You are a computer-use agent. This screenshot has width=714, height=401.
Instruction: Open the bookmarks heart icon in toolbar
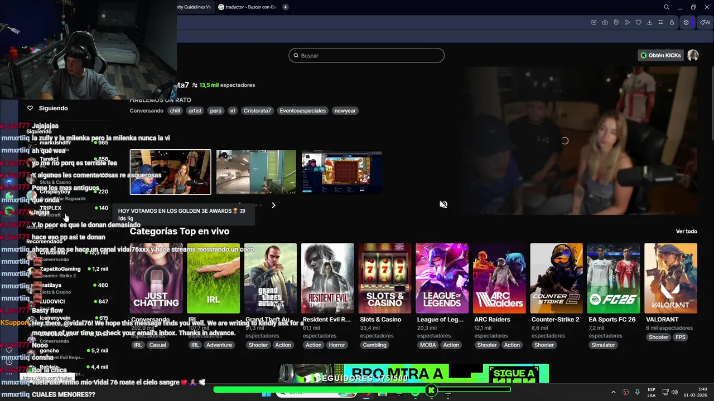(638, 23)
